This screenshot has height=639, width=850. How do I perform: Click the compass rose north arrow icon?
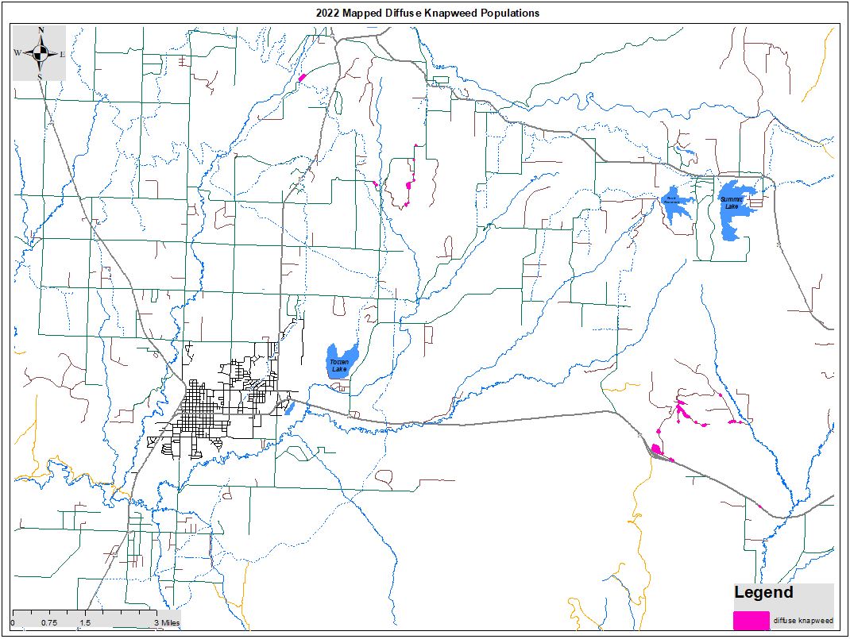coord(41,53)
